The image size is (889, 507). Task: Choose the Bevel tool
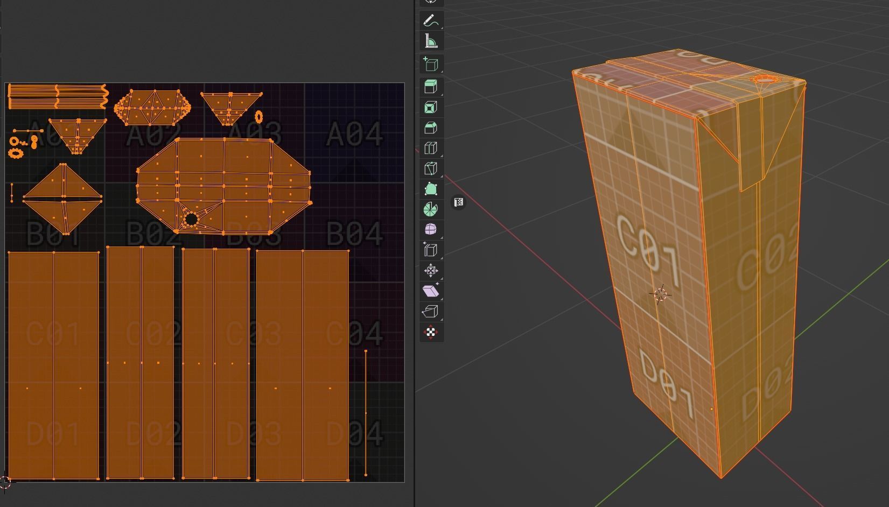[x=431, y=128]
